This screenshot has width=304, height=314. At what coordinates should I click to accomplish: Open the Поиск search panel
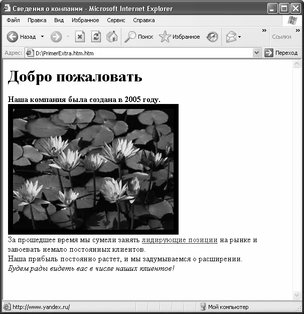(x=139, y=37)
